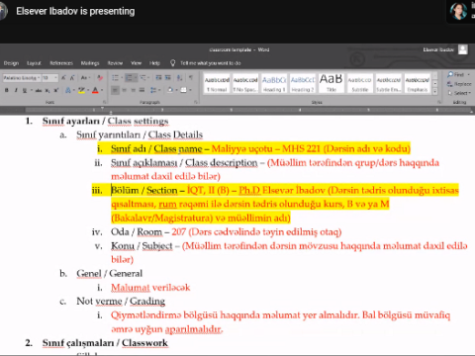Open the Help ribbon tab
The image size is (475, 356).
154,63
